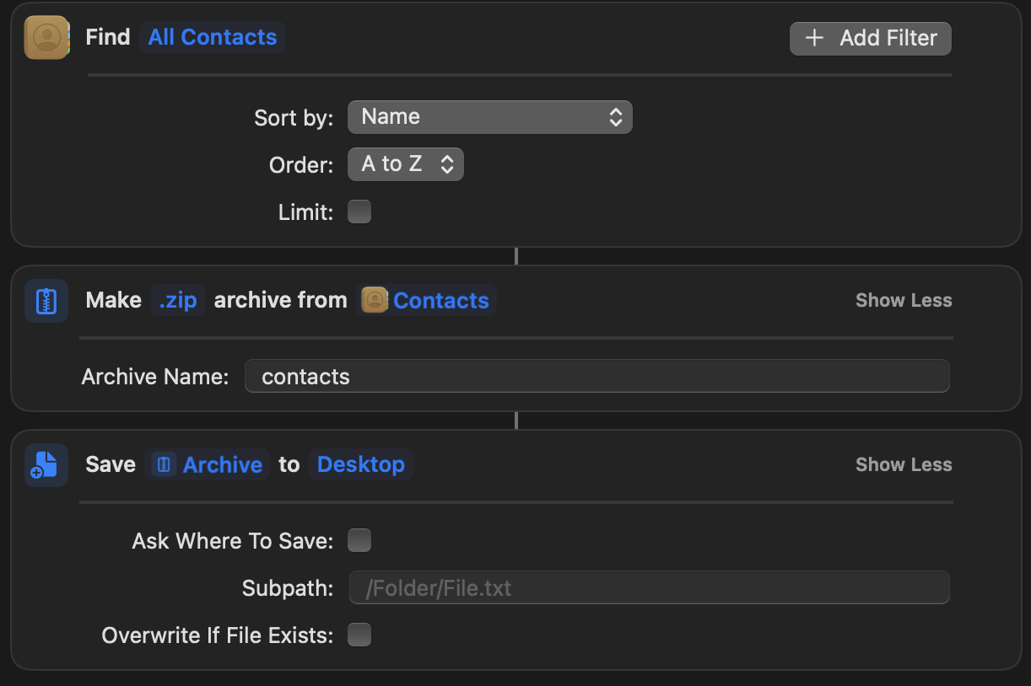Open the Sort by dropdown
1031x686 pixels.
click(490, 116)
